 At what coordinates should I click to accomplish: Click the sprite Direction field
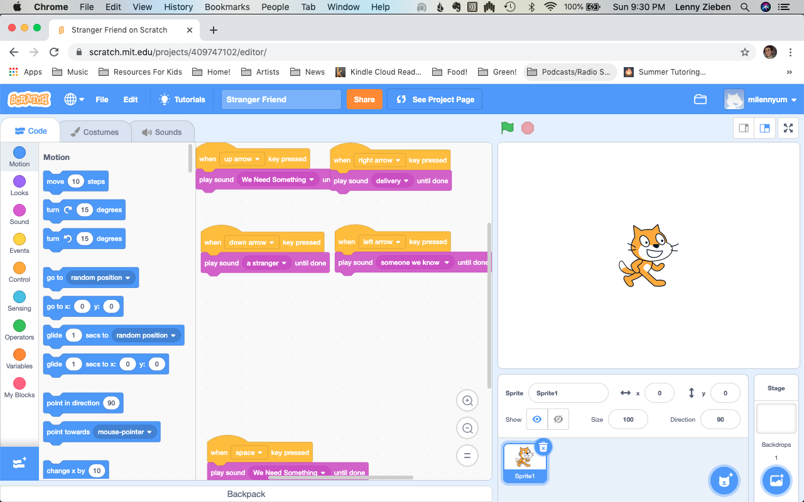pos(720,419)
